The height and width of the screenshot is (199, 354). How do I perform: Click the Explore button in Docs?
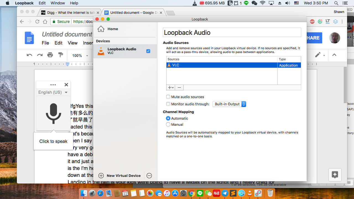(335, 175)
